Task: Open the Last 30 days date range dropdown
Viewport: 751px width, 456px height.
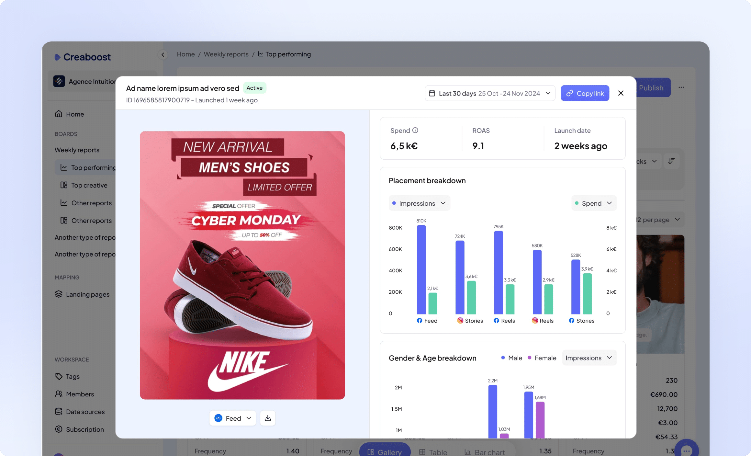Action: pos(490,93)
